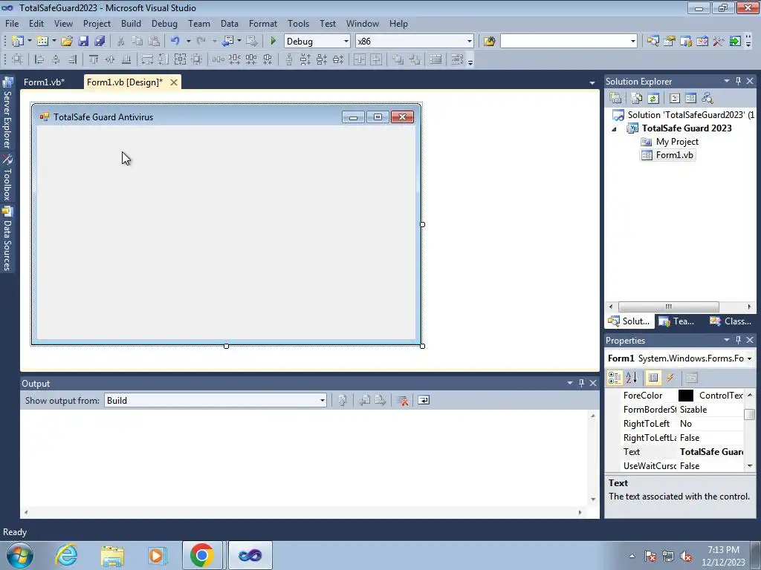Open Google Chrome from the taskbar
The width and height of the screenshot is (761, 570).
[x=202, y=555]
